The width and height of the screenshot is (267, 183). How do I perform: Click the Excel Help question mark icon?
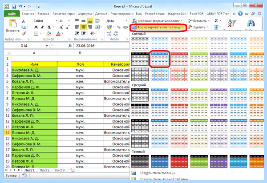(x=240, y=14)
